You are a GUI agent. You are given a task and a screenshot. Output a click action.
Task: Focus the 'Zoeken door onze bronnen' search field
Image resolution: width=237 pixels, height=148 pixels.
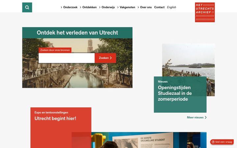click(66, 58)
